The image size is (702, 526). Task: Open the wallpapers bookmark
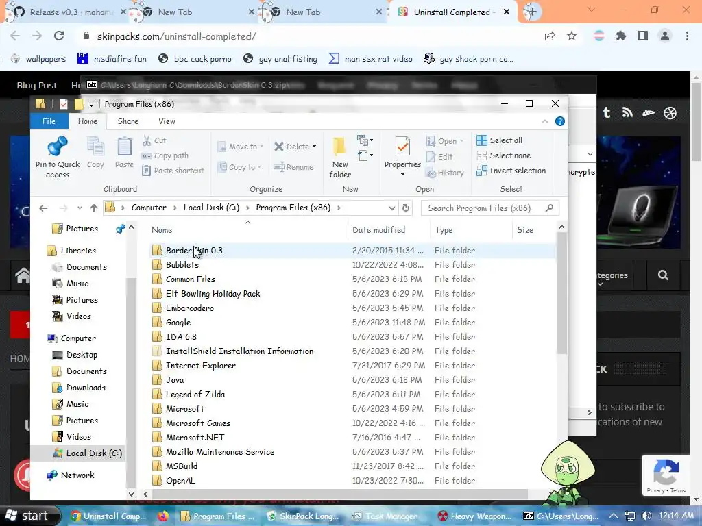pyautogui.click(x=38, y=59)
